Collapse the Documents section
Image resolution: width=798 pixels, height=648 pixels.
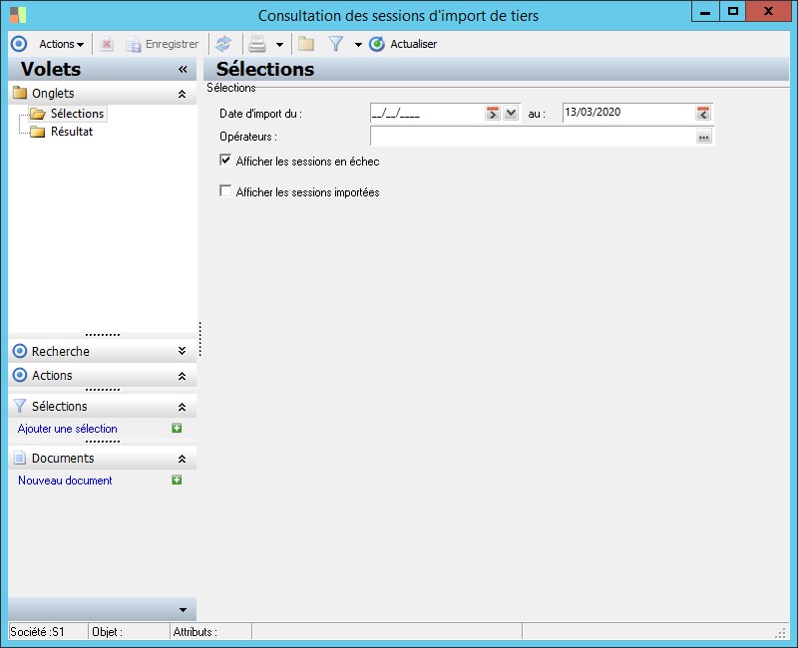click(182, 459)
